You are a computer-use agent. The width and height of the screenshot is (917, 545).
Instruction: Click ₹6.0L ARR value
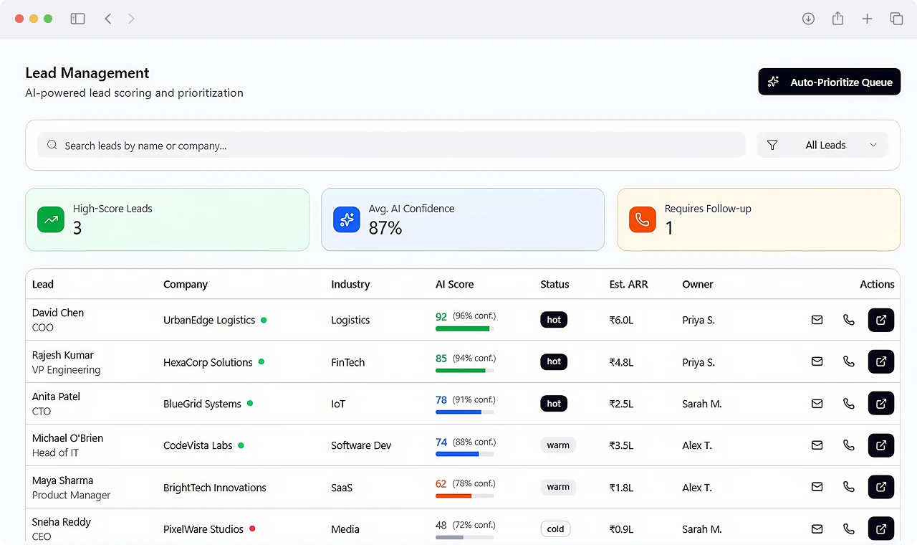622,320
